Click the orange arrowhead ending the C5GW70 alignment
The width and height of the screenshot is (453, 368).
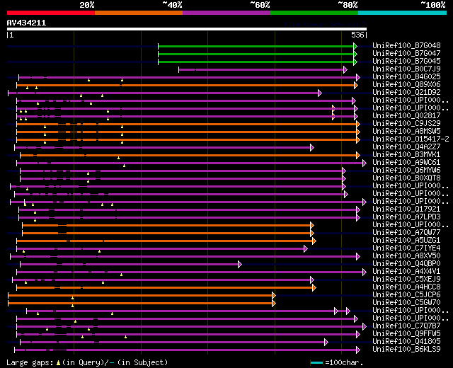[274, 304]
